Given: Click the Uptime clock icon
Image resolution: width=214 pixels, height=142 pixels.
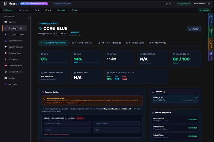Looking at the screenshot, I should [x=108, y=54].
